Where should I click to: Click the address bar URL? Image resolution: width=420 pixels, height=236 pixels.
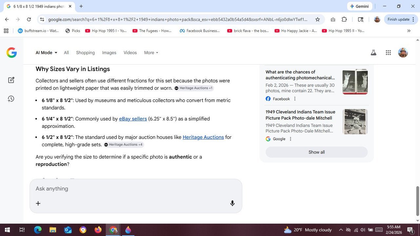point(178,19)
